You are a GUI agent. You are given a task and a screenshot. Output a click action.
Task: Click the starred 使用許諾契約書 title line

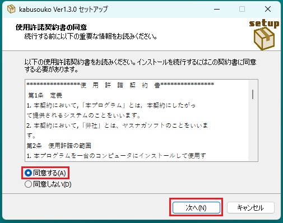pos(120,85)
